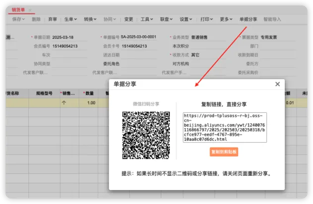Click the 部门 field
The width and height of the screenshot is (313, 204).
pos(278,46)
